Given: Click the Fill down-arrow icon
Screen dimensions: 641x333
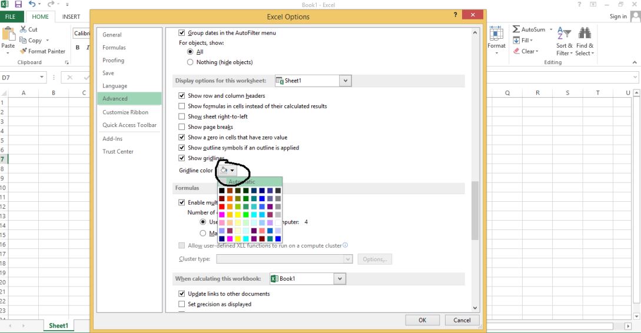Looking at the screenshot, I should [516, 40].
